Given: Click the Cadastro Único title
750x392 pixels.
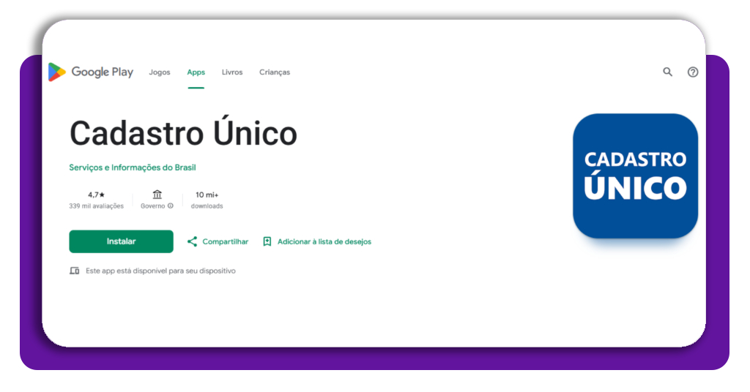Looking at the screenshot, I should [x=184, y=133].
